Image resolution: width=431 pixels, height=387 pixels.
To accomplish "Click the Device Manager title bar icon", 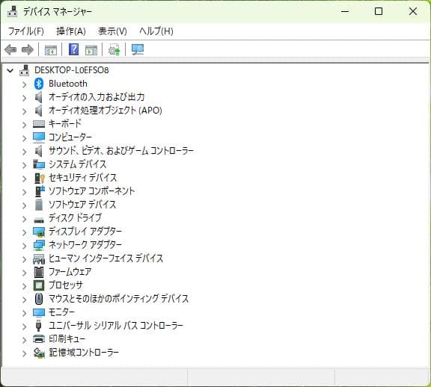I will coord(13,11).
